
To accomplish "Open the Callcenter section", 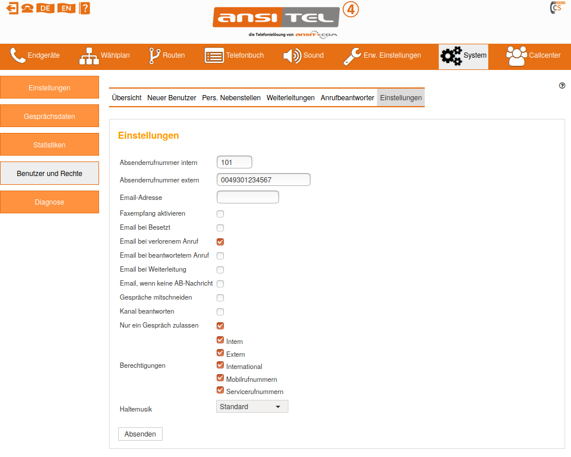I will [x=533, y=56].
